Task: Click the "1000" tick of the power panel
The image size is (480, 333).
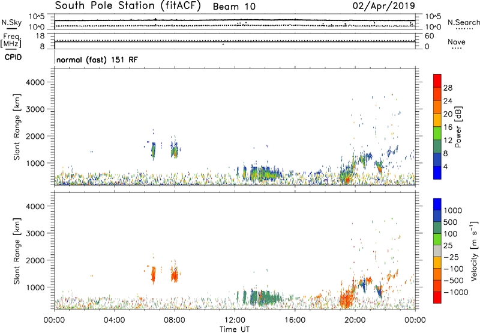Action: [x=35, y=163]
